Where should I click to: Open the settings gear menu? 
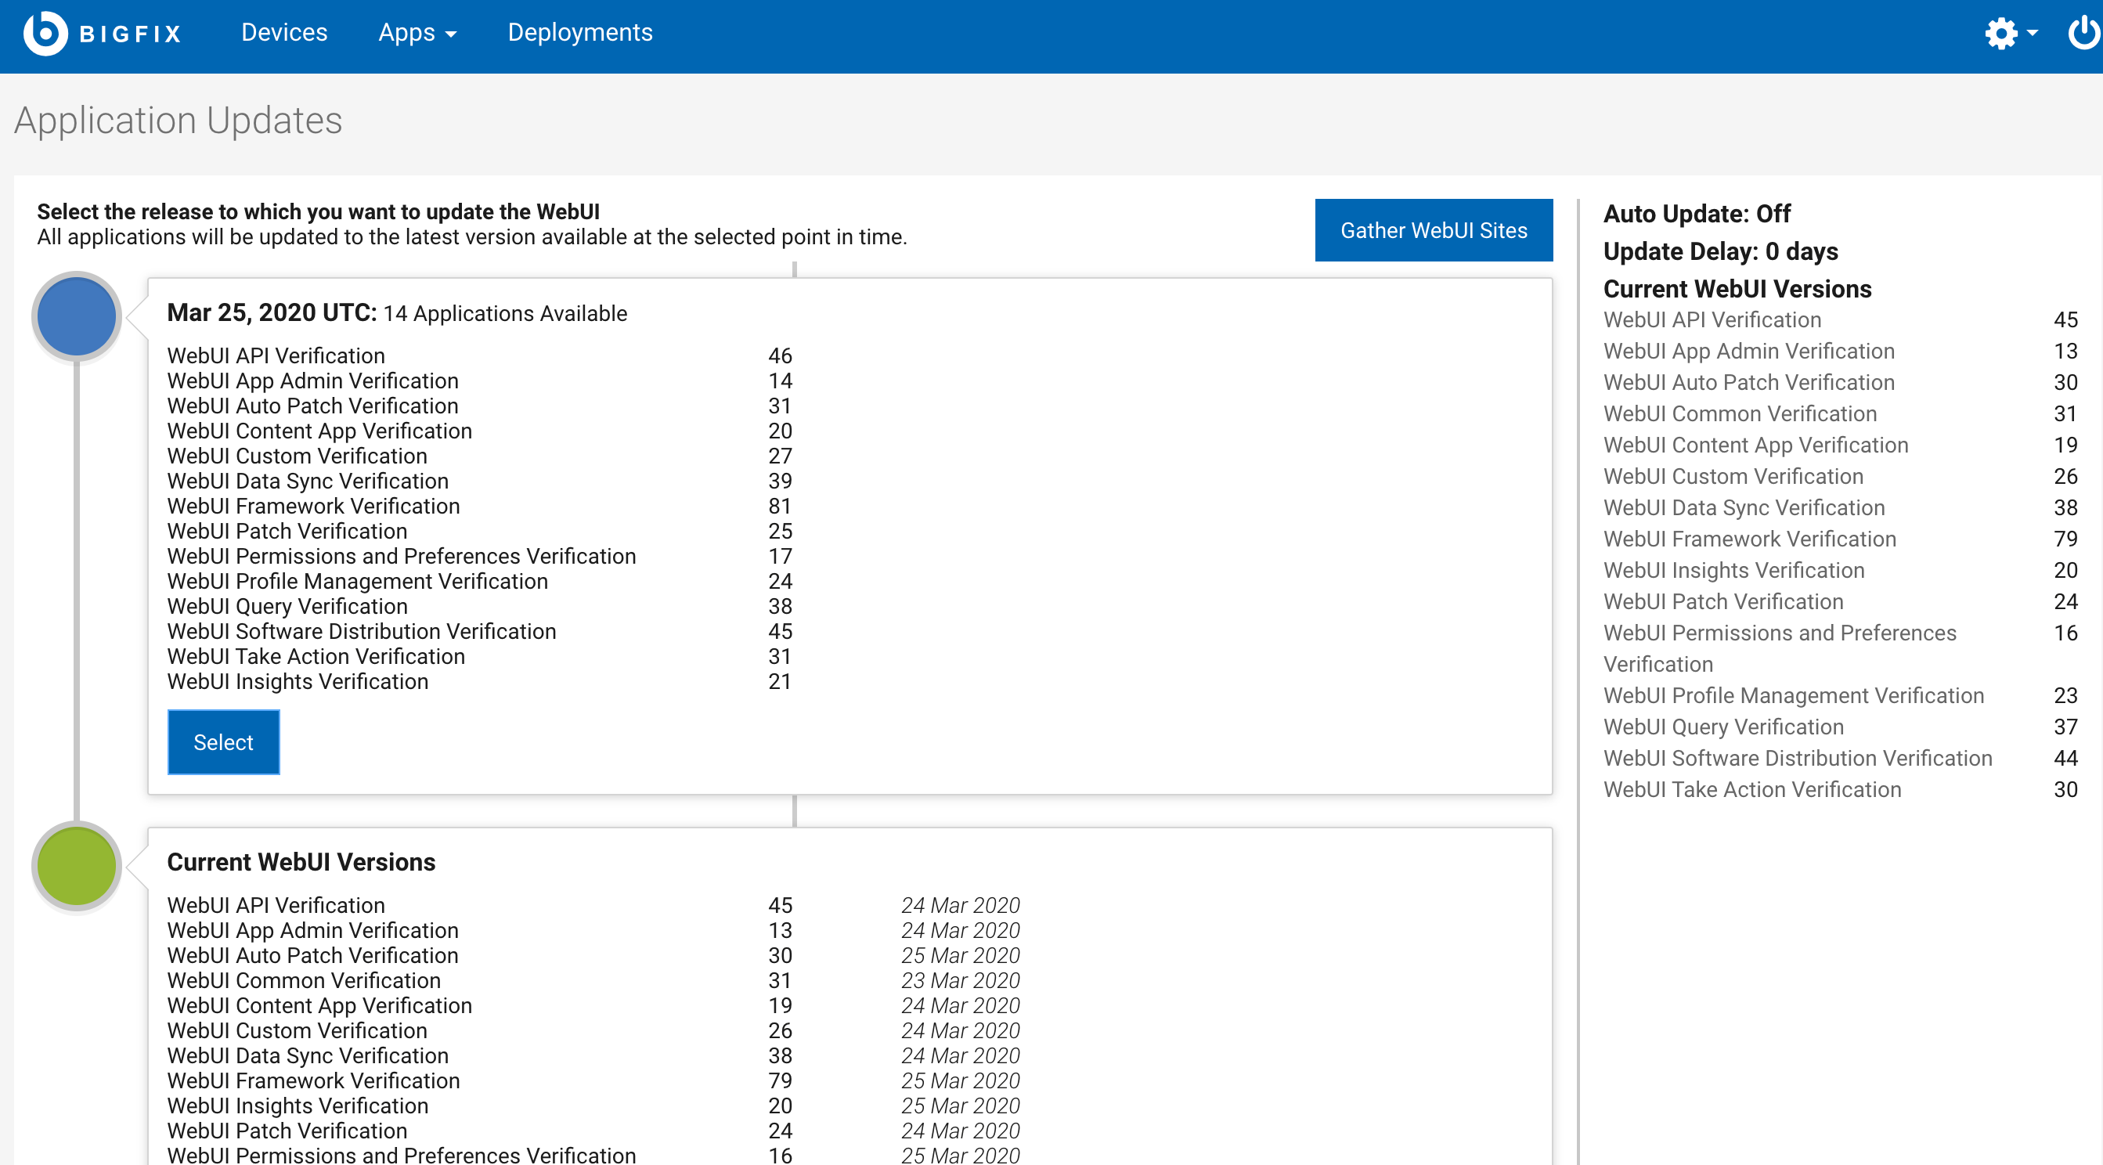coord(2002,33)
